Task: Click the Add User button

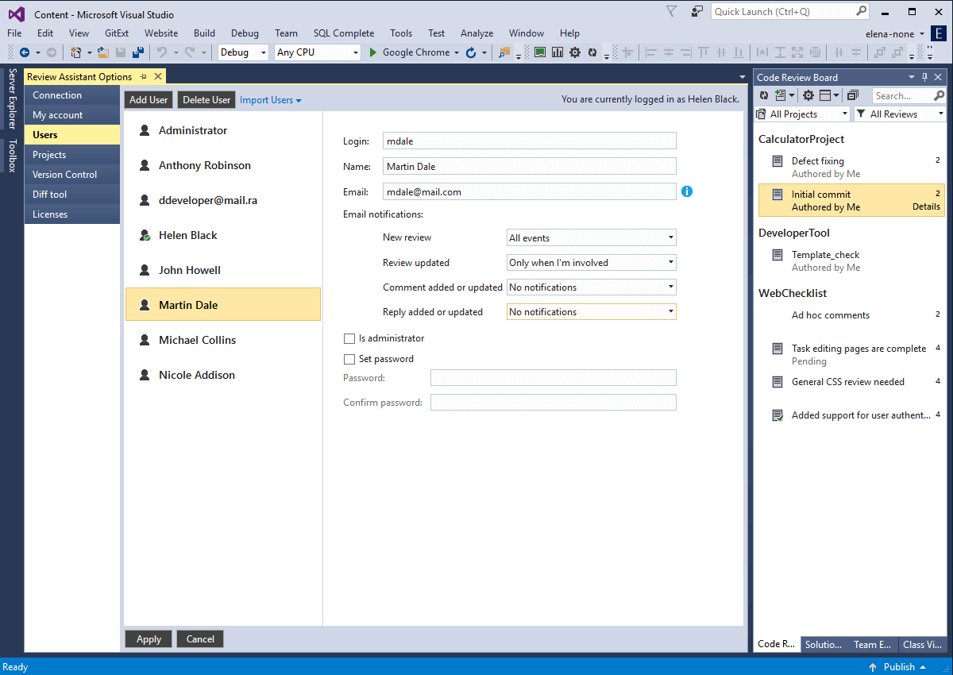Action: click(149, 100)
